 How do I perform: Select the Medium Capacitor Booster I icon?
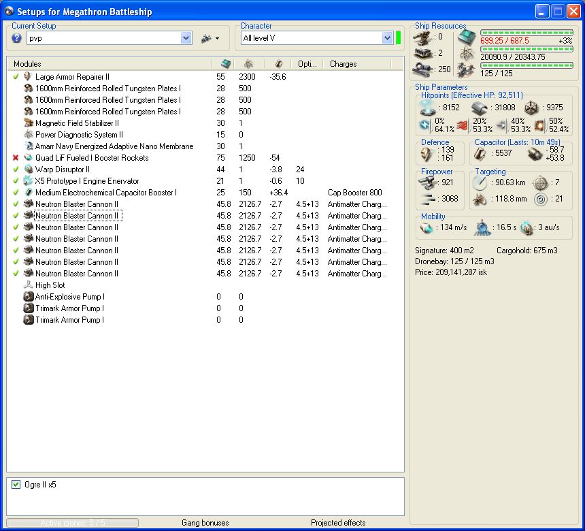click(29, 192)
